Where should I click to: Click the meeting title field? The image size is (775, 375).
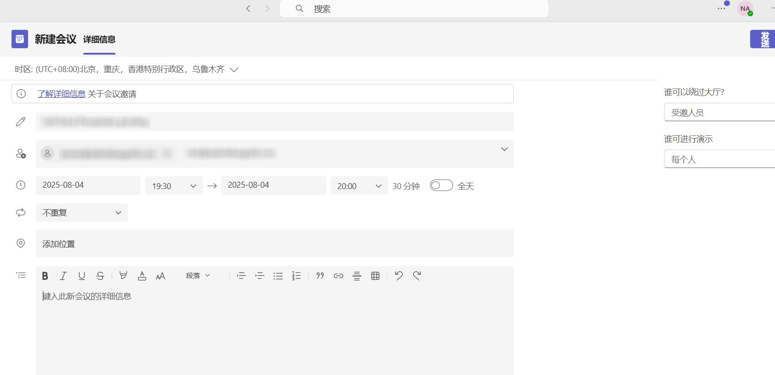(275, 122)
